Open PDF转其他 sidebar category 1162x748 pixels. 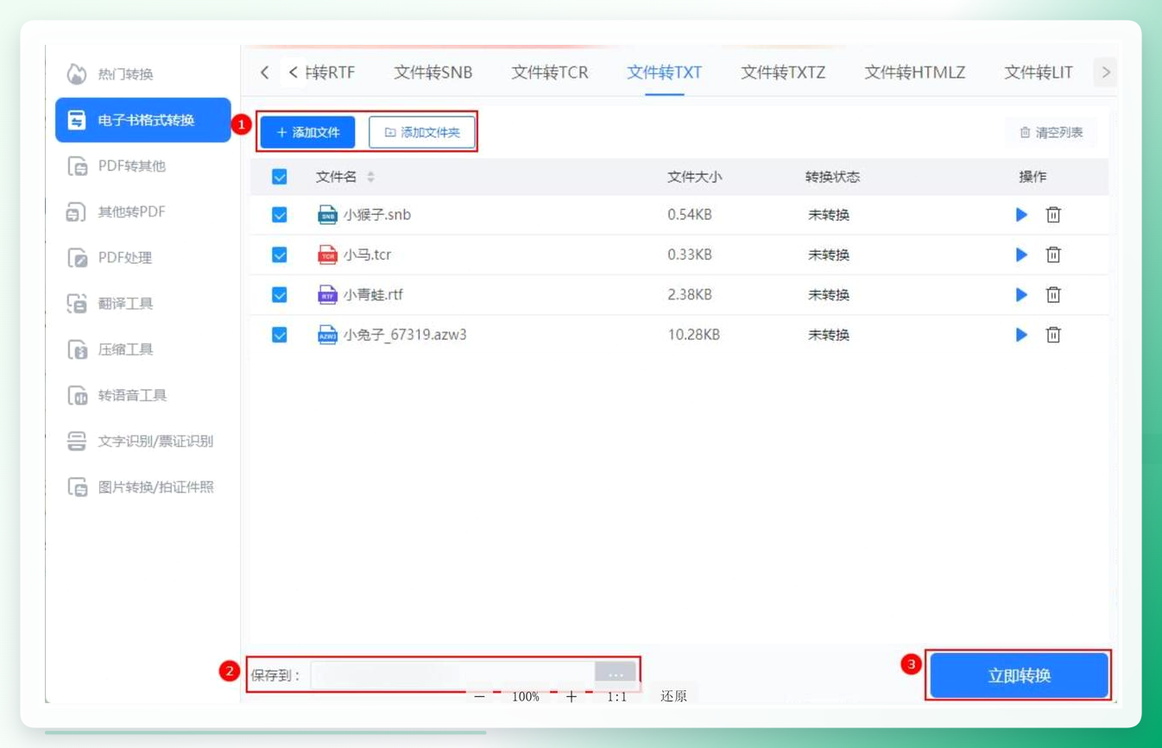(x=116, y=166)
